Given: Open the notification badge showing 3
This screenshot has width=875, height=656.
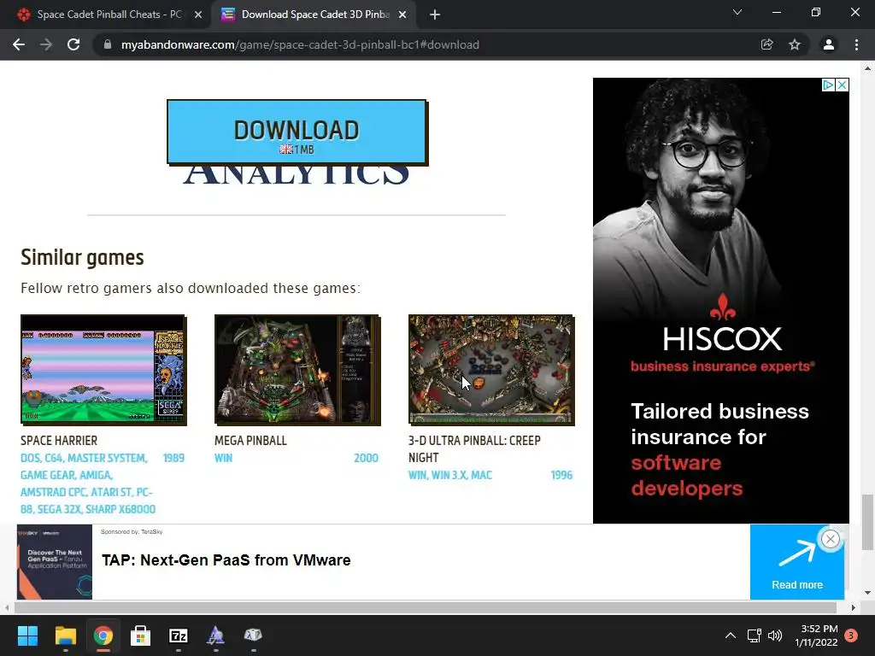Looking at the screenshot, I should click(x=851, y=635).
